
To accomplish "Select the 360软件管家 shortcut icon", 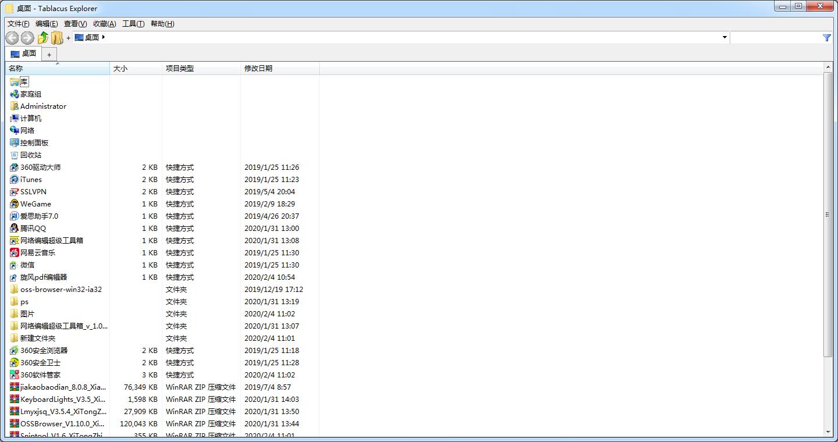I will 15,375.
